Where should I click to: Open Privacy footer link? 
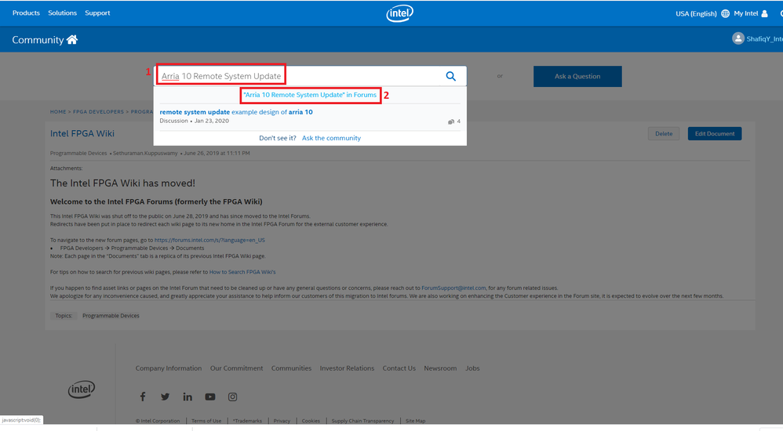tap(282, 421)
